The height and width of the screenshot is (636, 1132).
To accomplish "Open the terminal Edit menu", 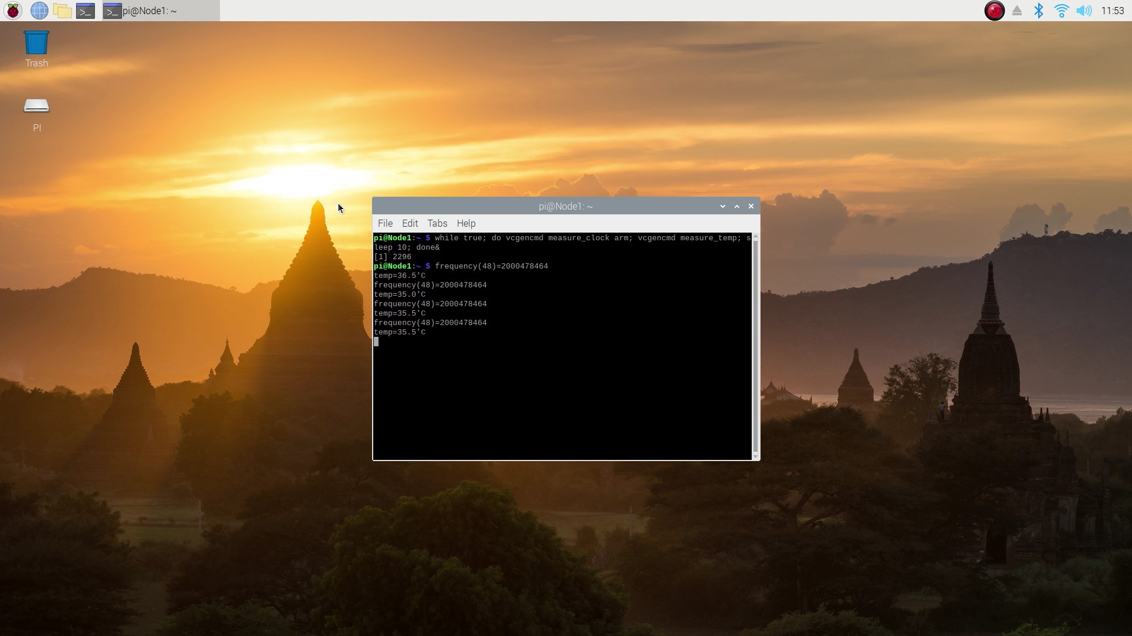I will point(410,223).
